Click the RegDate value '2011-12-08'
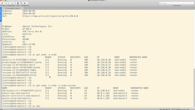 pyautogui.click(x=29, y=44)
